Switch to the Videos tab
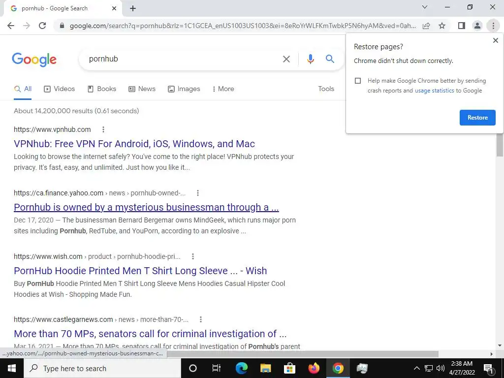The width and height of the screenshot is (504, 378). coord(60,89)
